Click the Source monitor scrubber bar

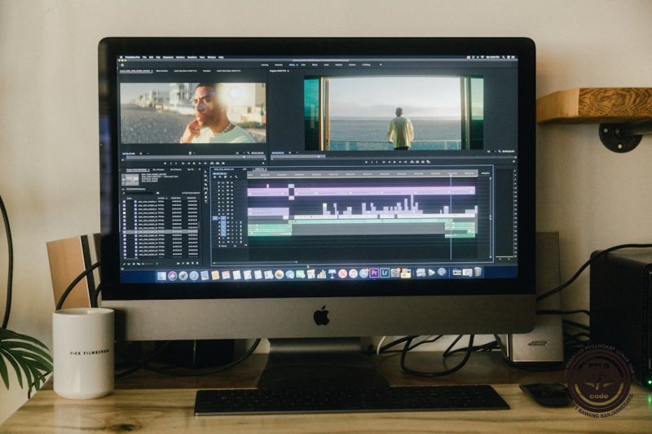(x=196, y=157)
